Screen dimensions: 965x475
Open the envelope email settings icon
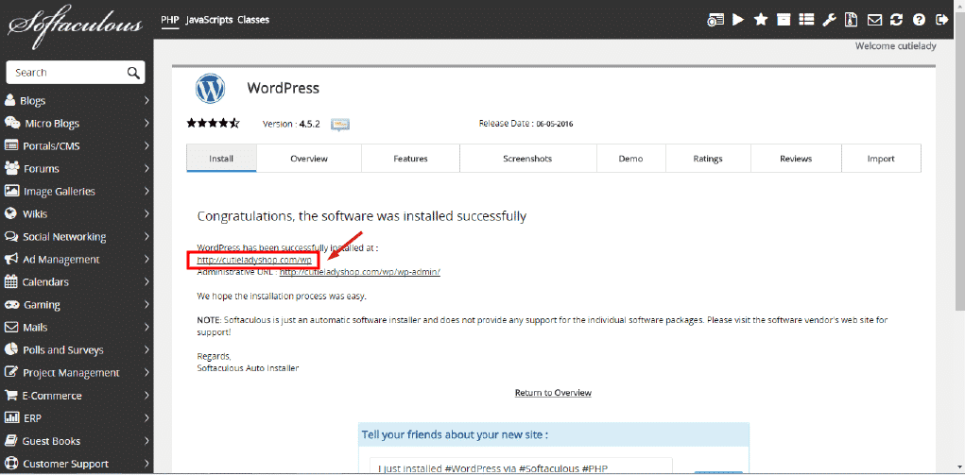pos(874,20)
